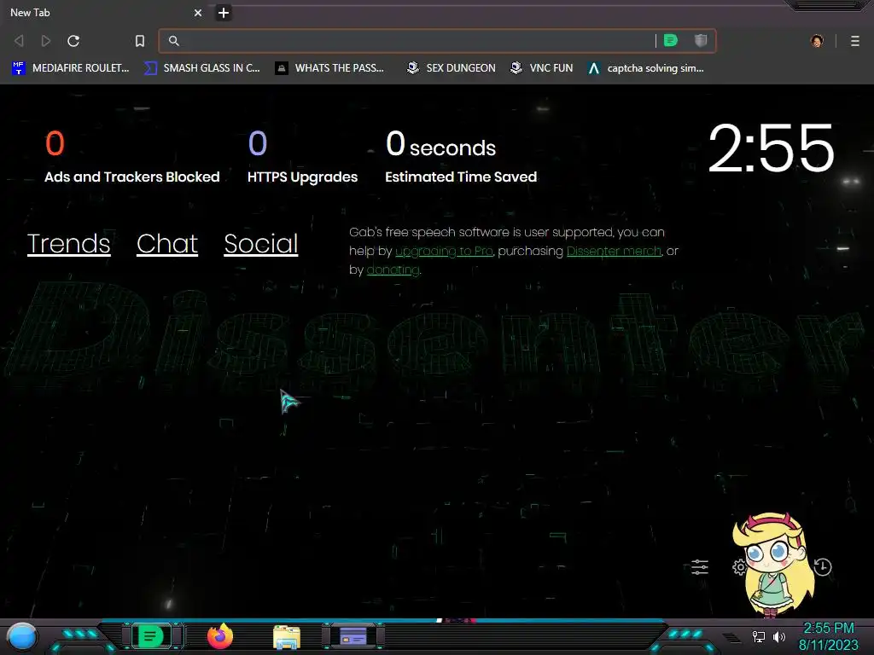
Task: Click the Ads and Trackers Blocked counter
Action: point(132,157)
